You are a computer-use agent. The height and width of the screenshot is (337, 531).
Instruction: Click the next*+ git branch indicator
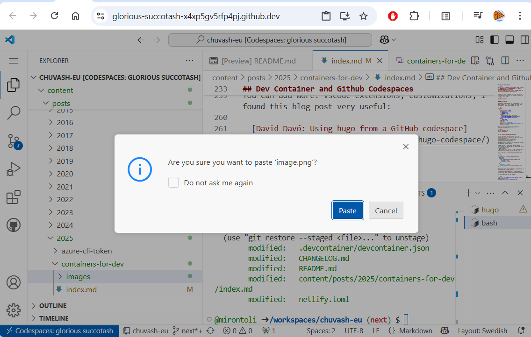[187, 331]
